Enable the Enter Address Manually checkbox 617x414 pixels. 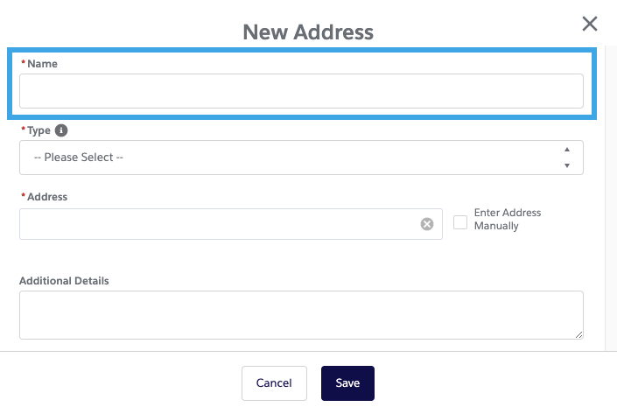460,222
